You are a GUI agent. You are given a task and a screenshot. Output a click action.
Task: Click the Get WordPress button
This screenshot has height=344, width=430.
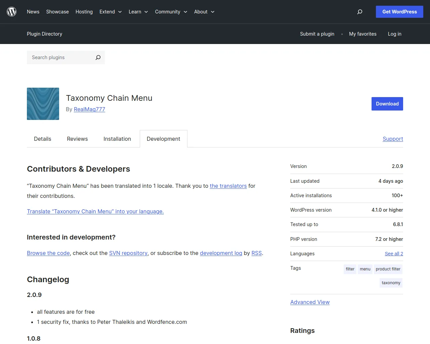click(399, 12)
